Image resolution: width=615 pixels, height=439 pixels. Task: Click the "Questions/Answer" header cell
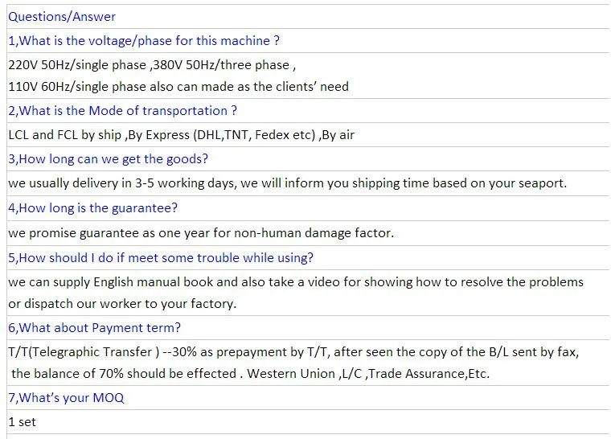coord(62,16)
